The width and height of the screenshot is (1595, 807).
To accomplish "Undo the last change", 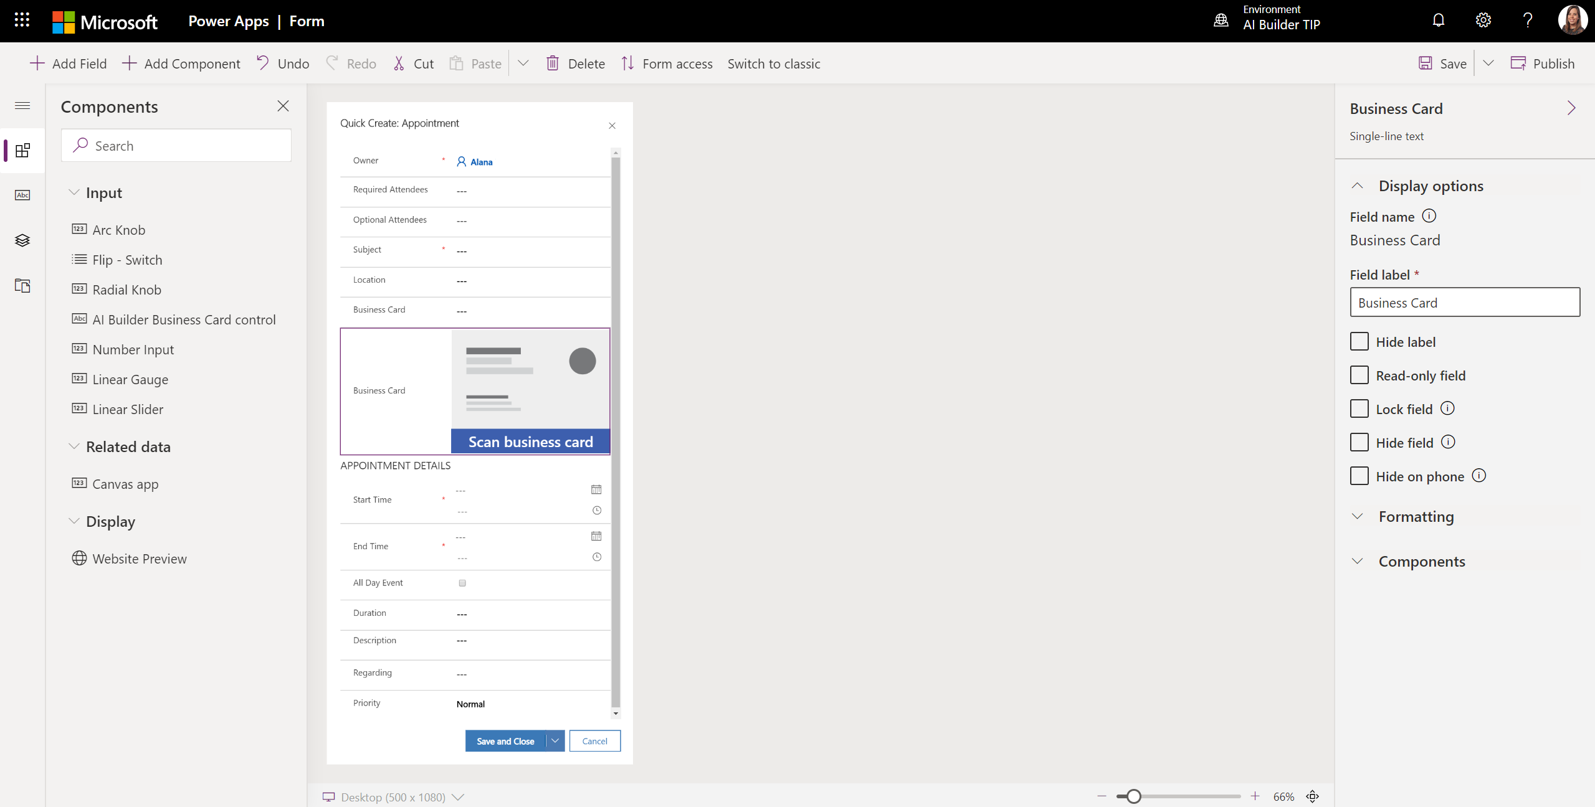I will click(x=282, y=64).
